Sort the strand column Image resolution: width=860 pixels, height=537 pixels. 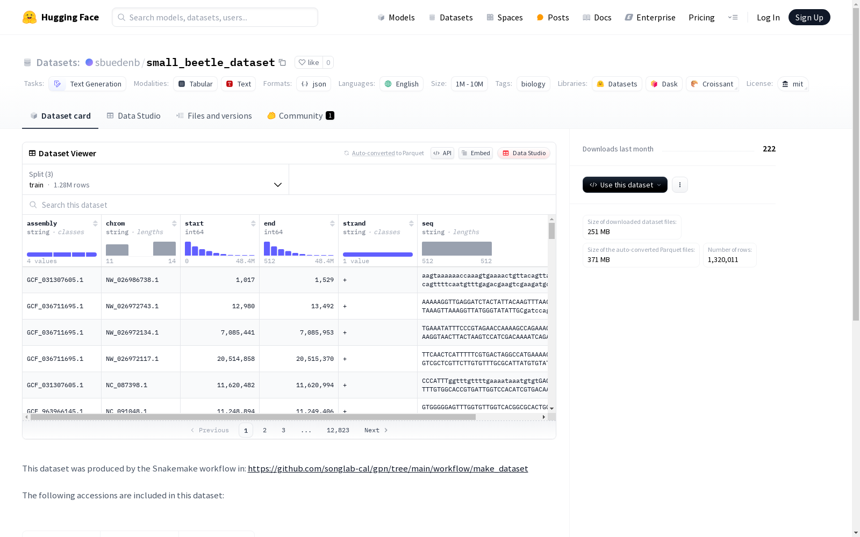pyautogui.click(x=411, y=223)
